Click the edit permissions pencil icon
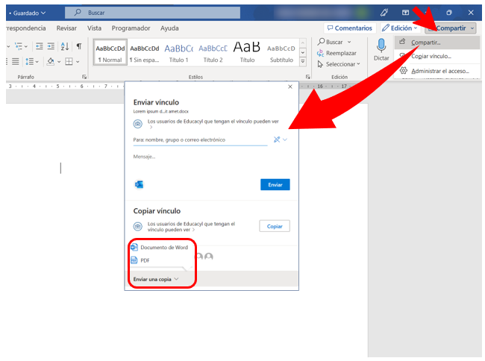This screenshot has height=361, width=485. click(277, 139)
